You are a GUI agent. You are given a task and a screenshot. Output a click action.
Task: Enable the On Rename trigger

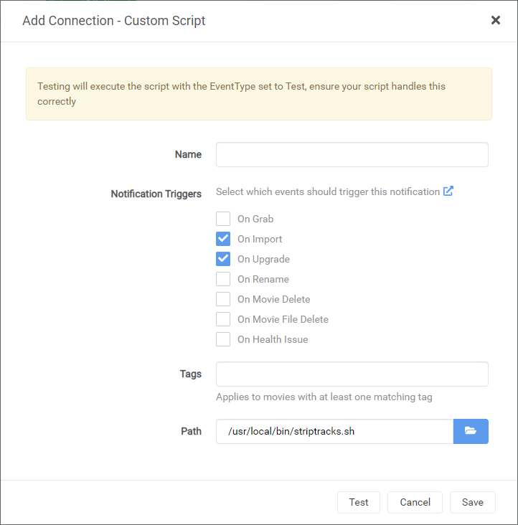(x=223, y=279)
